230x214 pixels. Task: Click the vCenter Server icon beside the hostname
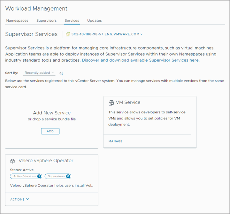[68, 34]
